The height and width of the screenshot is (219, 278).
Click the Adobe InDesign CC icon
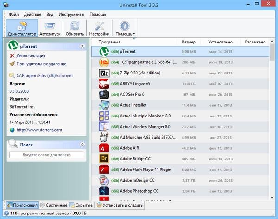pyautogui.click(x=104, y=180)
